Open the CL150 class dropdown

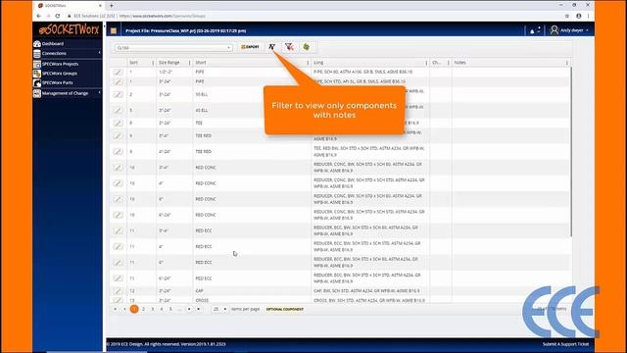pyautogui.click(x=173, y=48)
